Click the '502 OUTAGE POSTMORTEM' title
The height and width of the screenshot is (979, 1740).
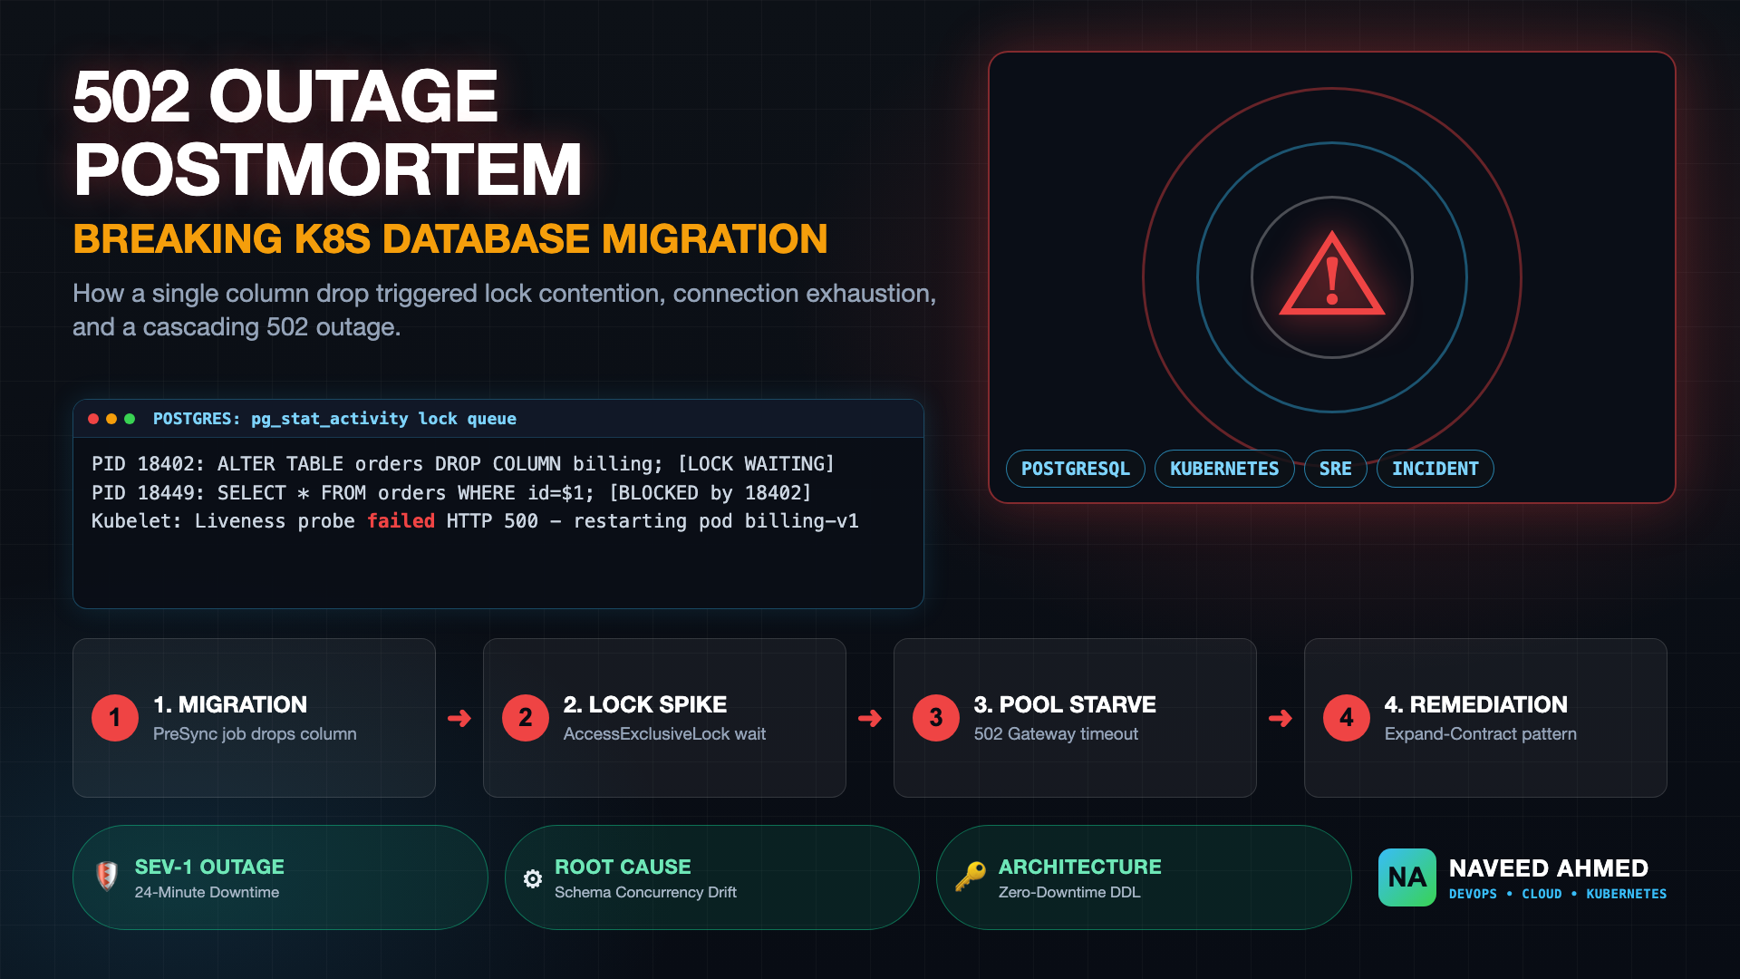point(327,133)
